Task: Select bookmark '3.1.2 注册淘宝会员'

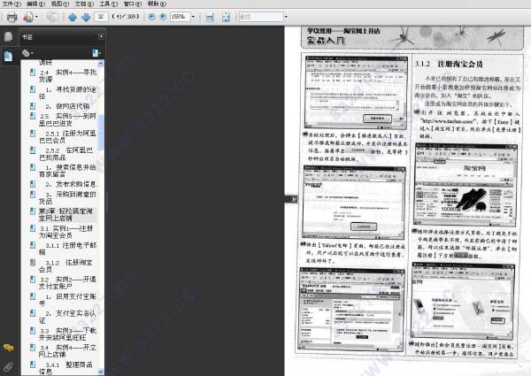Action: click(x=65, y=266)
